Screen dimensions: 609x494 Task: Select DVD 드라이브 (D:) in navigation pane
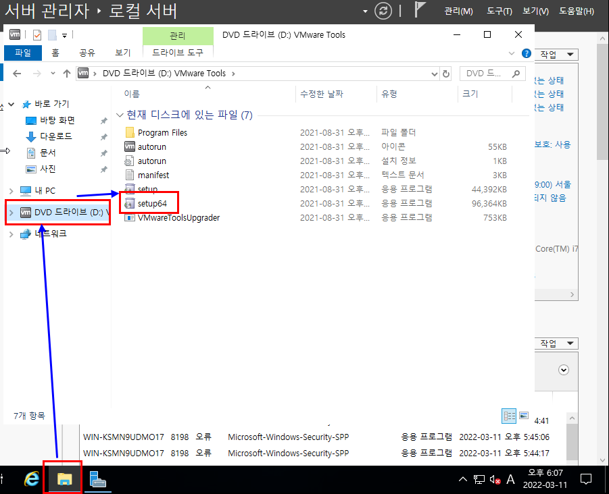[x=64, y=213]
